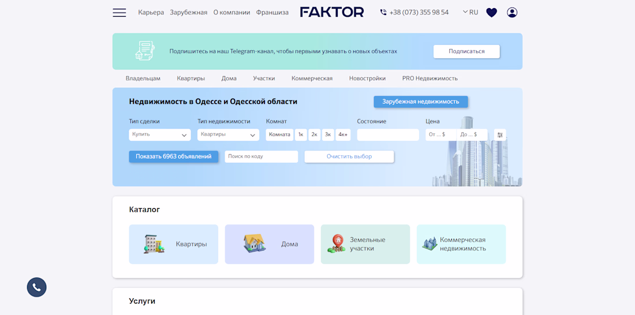Open the Коммерческая menu item
This screenshot has width=635, height=315.
[x=312, y=78]
